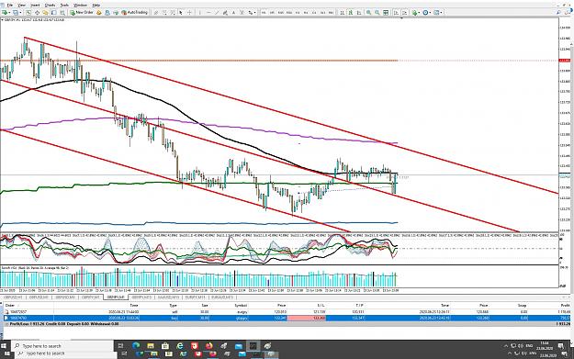Image resolution: width=574 pixels, height=359 pixels.
Task: Select the M5 timeframe button
Action: pos(272,13)
